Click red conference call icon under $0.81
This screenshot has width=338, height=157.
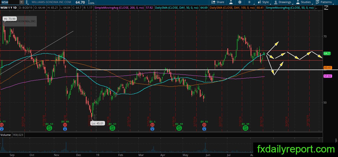click(204, 125)
